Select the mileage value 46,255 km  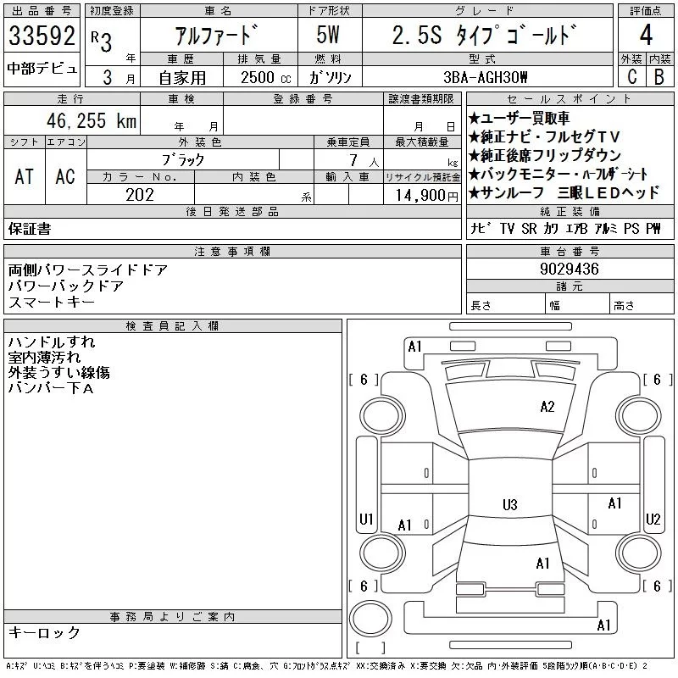point(89,120)
